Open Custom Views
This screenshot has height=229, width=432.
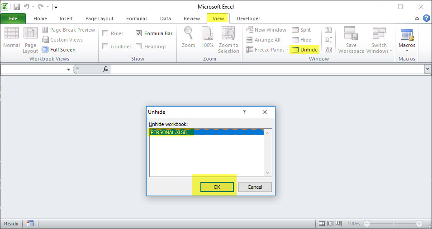[x=62, y=40]
